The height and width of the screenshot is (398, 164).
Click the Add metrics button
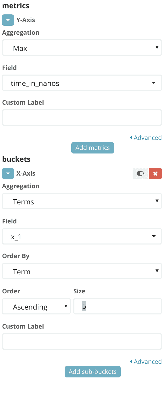point(92,148)
